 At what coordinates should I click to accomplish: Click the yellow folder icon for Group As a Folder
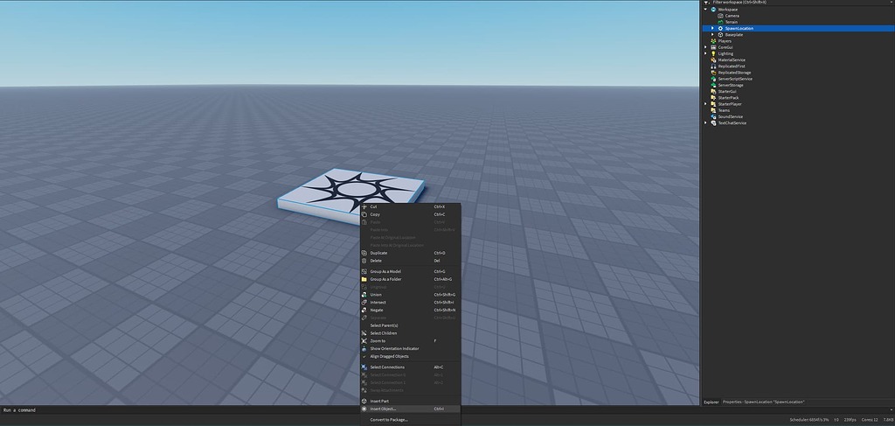click(x=364, y=279)
